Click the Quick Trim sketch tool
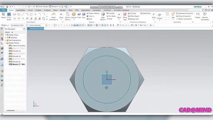Viewport: 213px width, 120px height. point(15,19)
